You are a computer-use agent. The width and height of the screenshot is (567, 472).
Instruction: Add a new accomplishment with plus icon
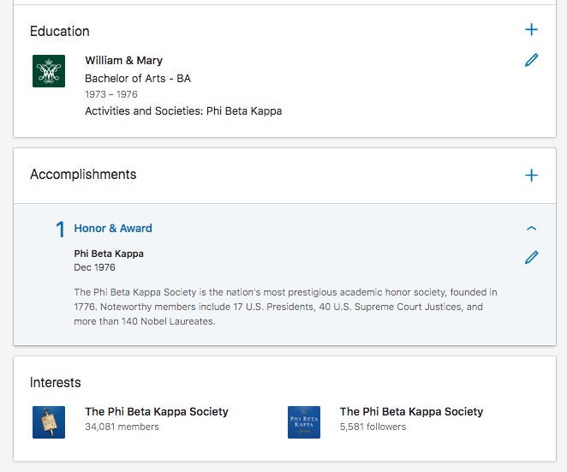531,175
